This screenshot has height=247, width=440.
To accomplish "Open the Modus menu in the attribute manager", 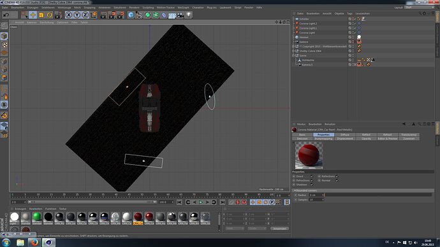I will (301, 124).
